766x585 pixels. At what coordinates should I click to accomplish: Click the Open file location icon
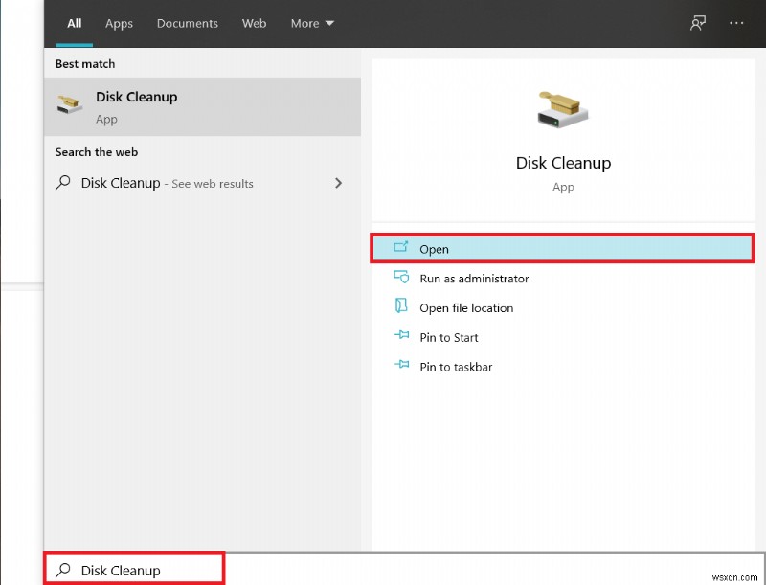[400, 307]
